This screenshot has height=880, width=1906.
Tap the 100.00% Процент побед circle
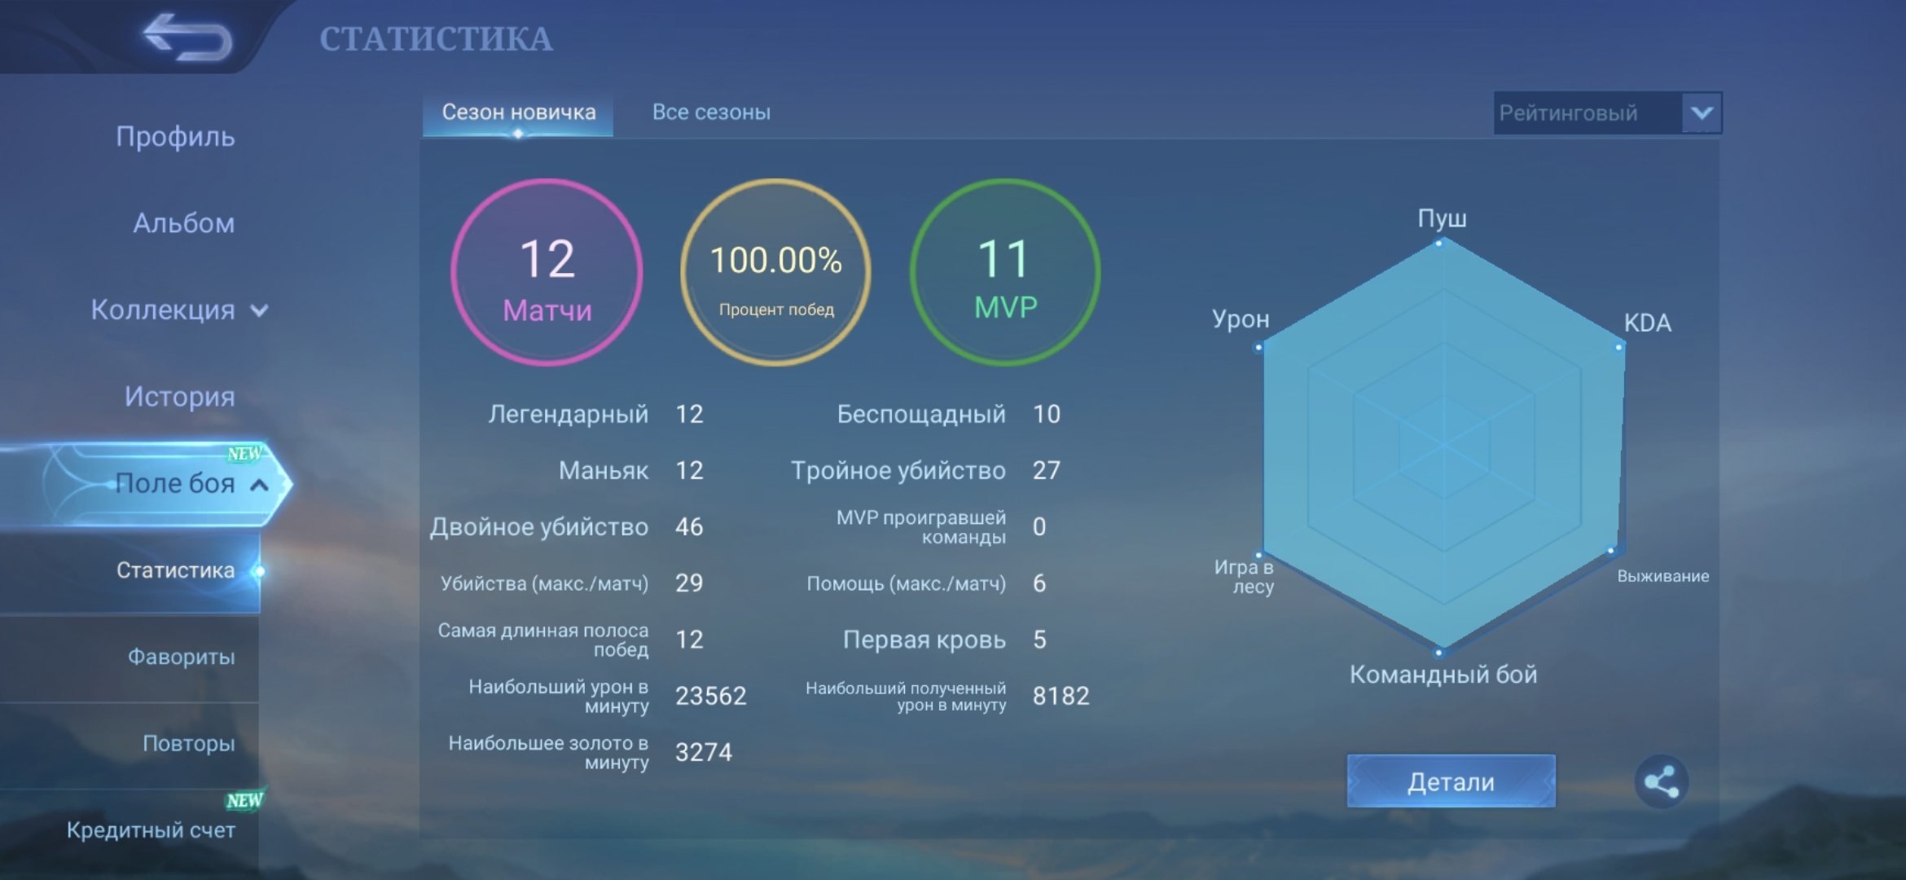point(775,272)
